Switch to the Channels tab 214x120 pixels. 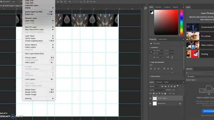(159, 82)
